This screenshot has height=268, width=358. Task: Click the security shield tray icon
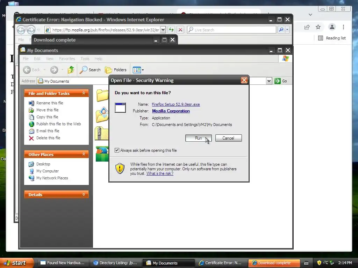[x=319, y=263]
